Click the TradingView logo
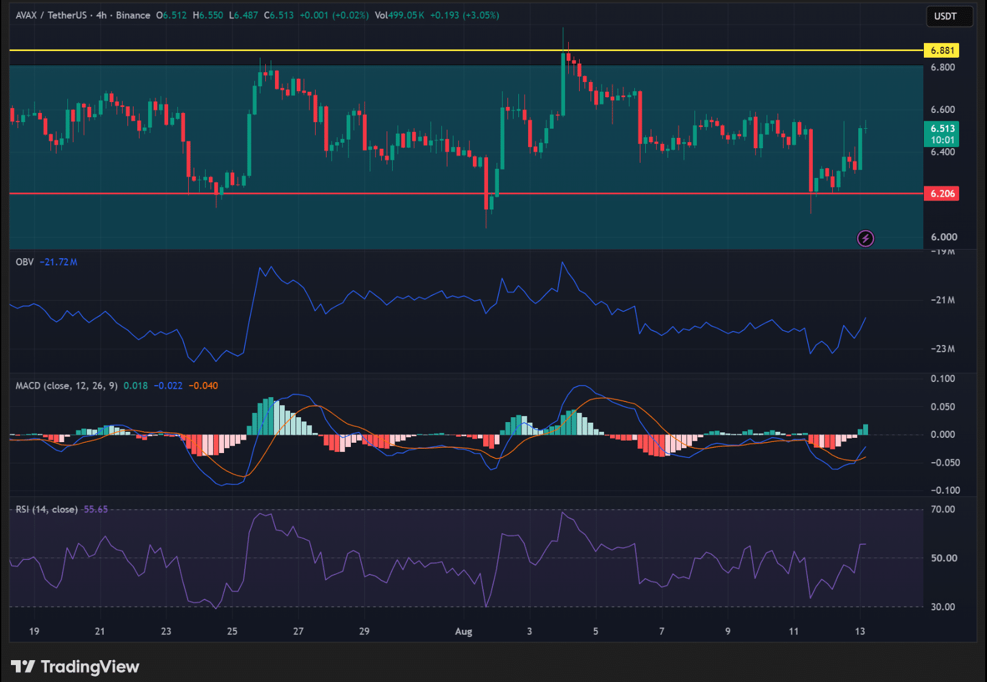This screenshot has height=682, width=987. (x=75, y=666)
